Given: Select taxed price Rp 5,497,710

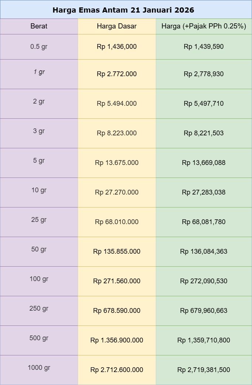Looking at the screenshot, I should pyautogui.click(x=204, y=104).
